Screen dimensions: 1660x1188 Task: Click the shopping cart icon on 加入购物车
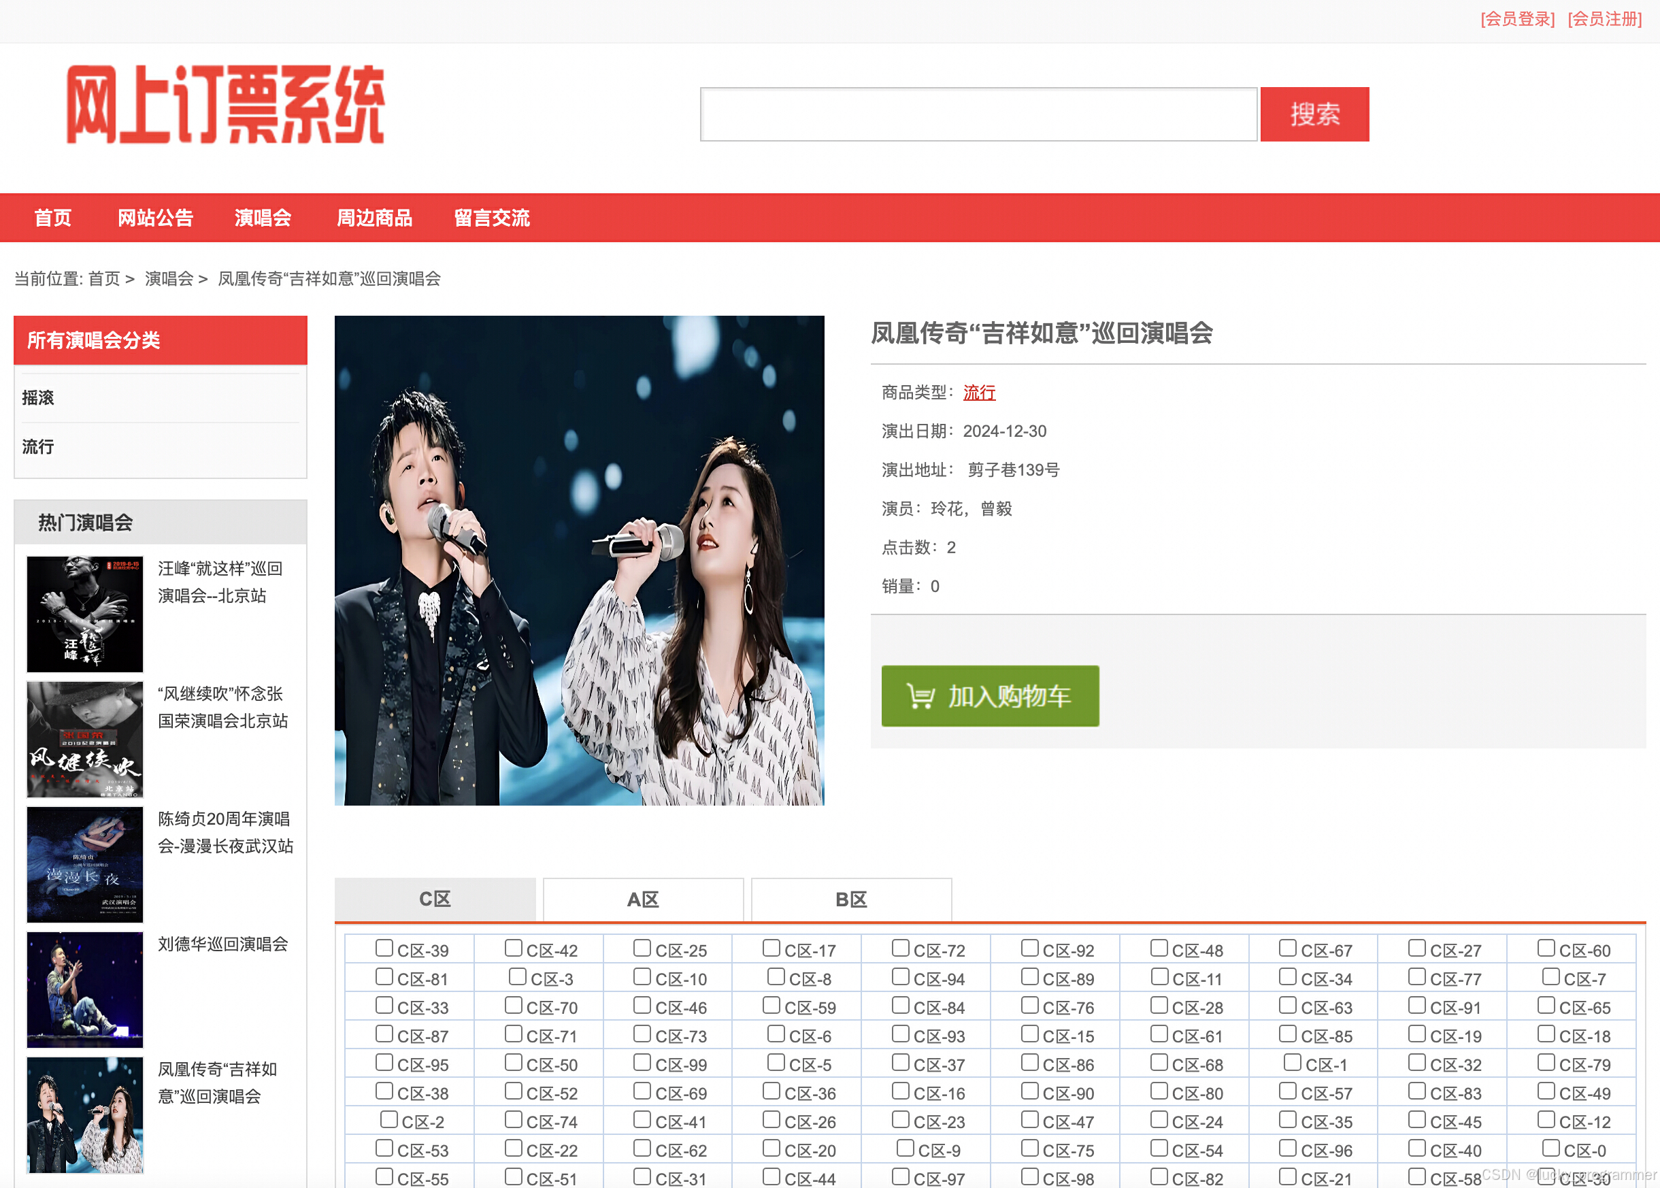919,695
